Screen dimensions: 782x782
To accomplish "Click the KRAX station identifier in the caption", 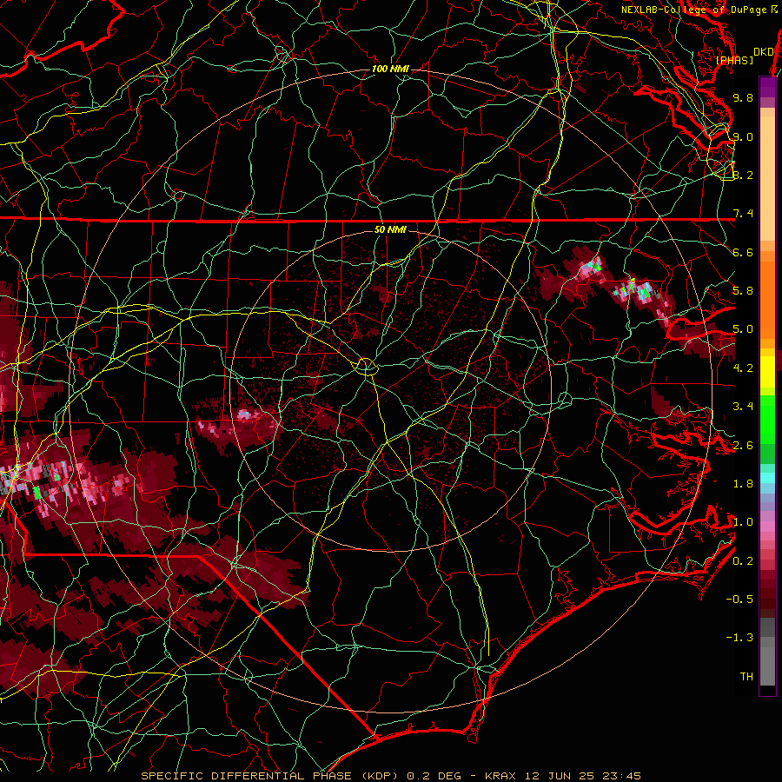I will [500, 776].
